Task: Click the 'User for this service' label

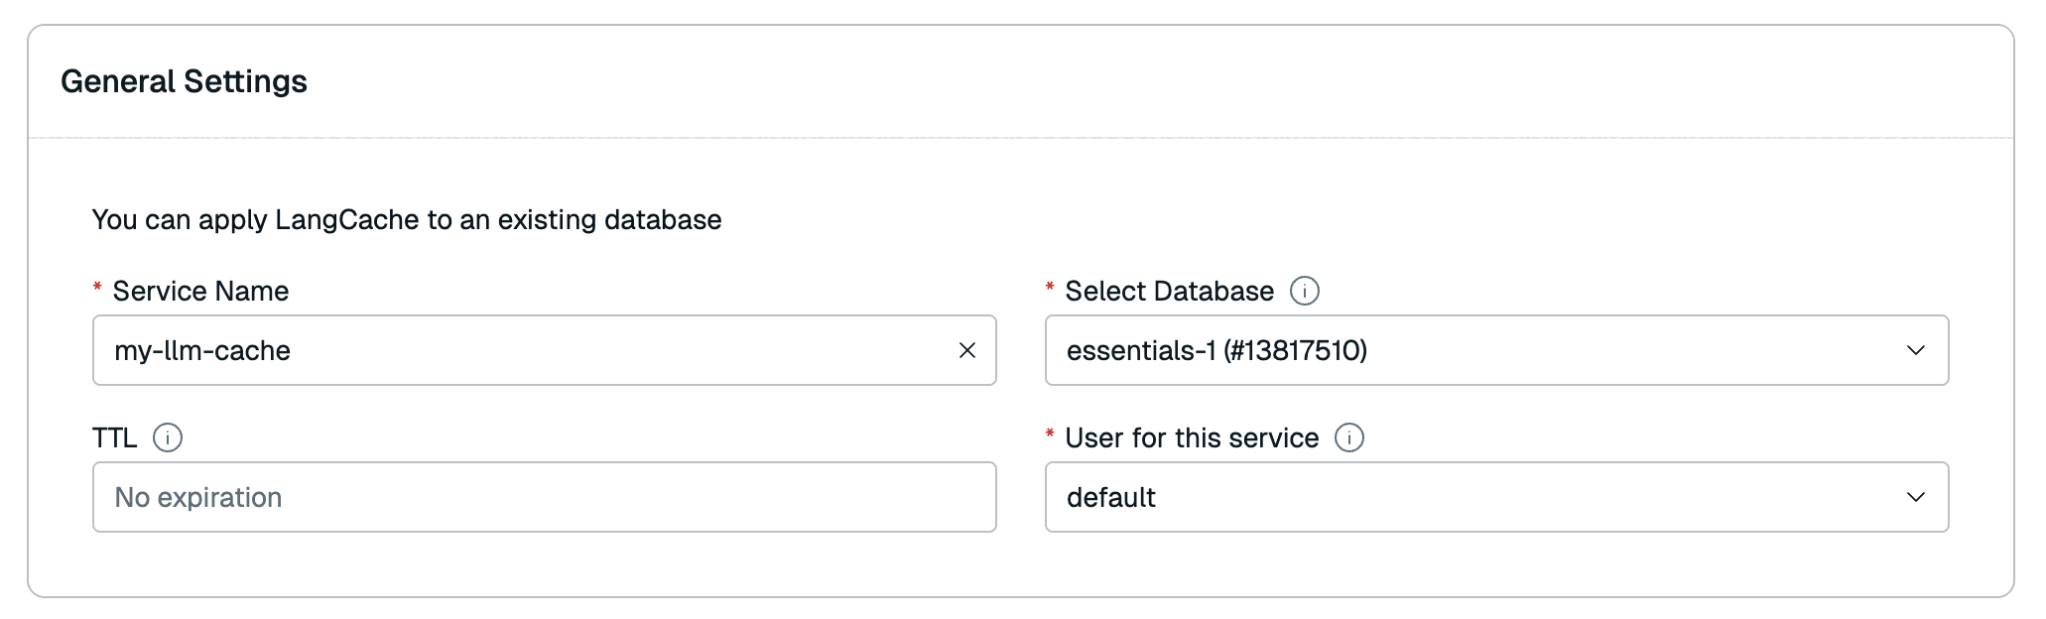Action: tap(1192, 437)
